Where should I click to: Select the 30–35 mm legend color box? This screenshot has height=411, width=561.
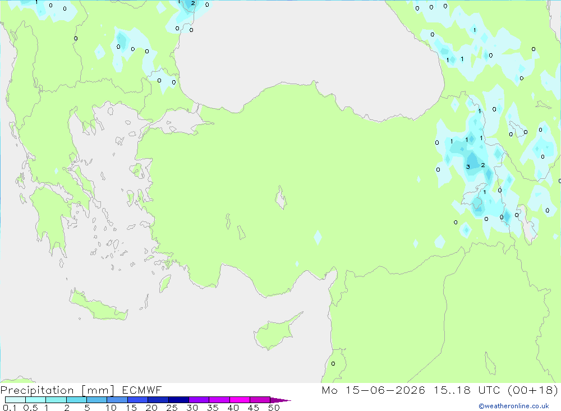click(x=199, y=400)
